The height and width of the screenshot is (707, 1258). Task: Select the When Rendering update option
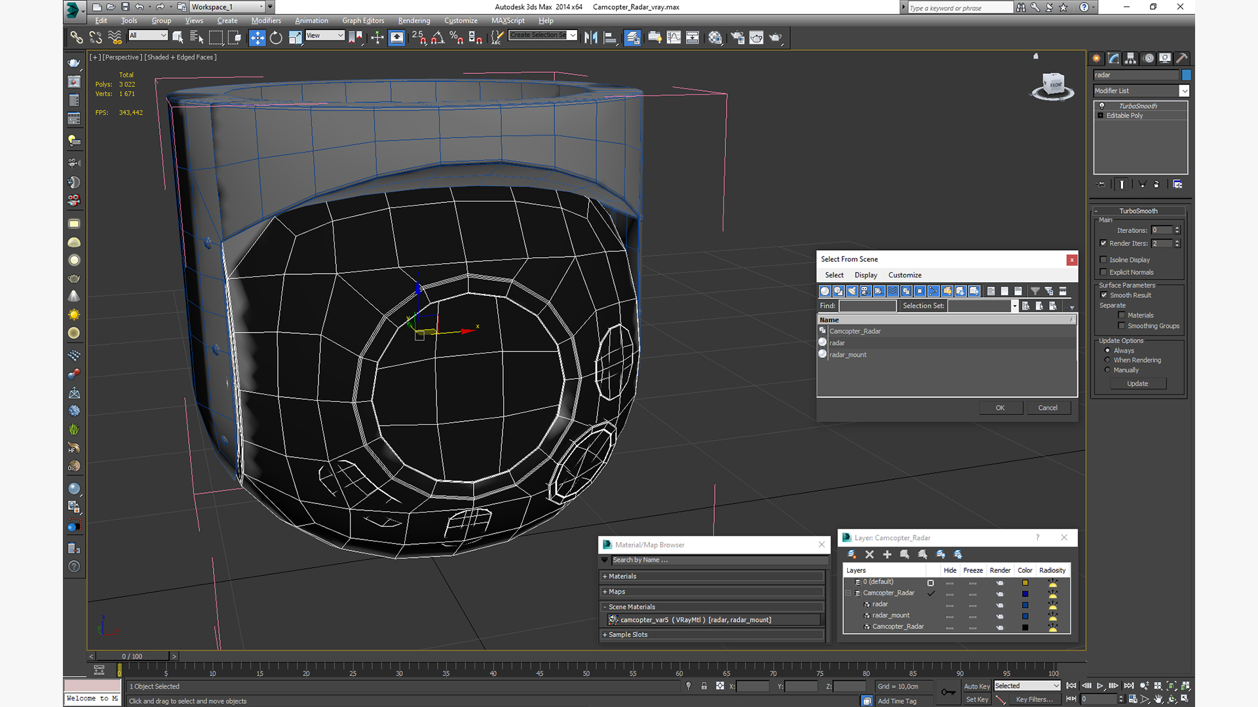(x=1108, y=360)
